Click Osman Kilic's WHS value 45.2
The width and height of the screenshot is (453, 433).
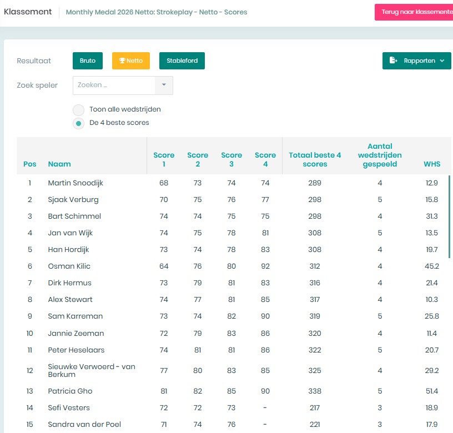431,266
